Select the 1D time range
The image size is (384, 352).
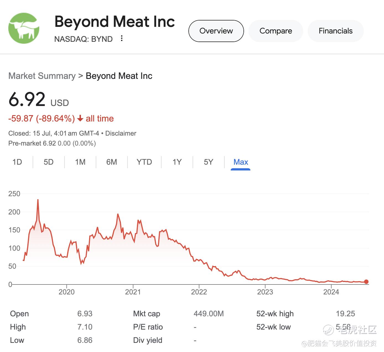click(x=17, y=162)
